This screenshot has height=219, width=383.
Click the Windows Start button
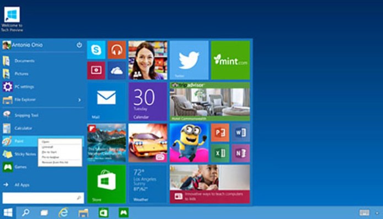point(8,212)
